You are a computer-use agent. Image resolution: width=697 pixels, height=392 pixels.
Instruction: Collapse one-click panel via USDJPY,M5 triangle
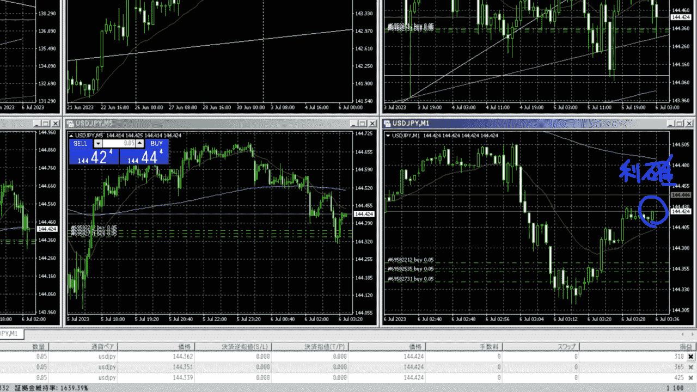[71, 135]
